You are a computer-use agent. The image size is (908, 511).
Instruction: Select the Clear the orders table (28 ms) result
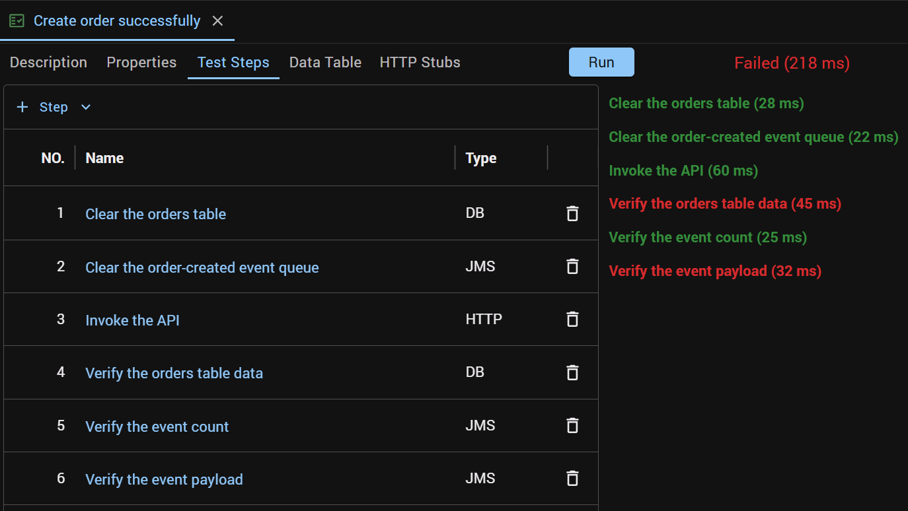point(706,103)
